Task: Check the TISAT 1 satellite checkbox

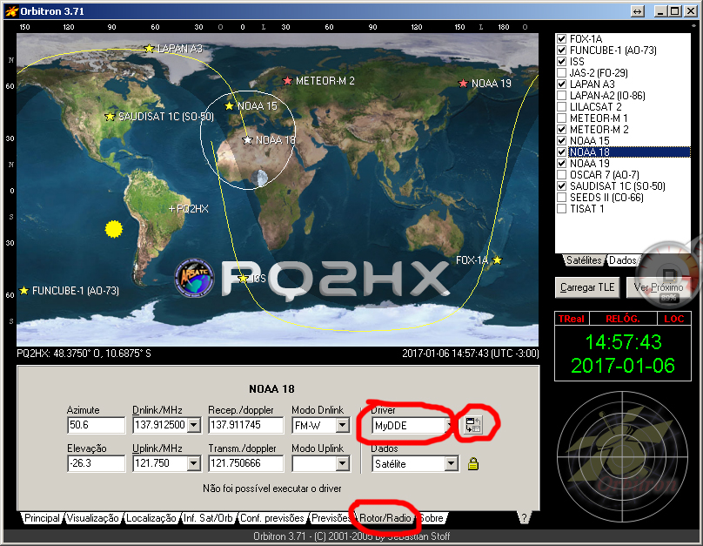Action: pyautogui.click(x=562, y=209)
